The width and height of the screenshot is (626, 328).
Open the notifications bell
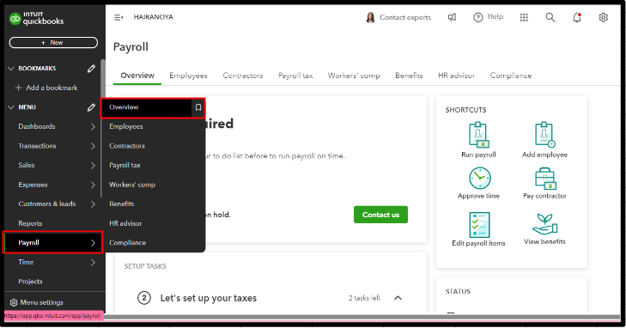577,17
